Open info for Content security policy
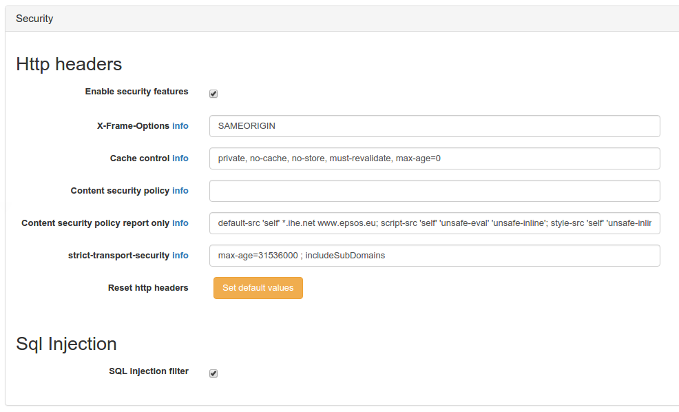Image resolution: width=679 pixels, height=412 pixels. coord(180,191)
